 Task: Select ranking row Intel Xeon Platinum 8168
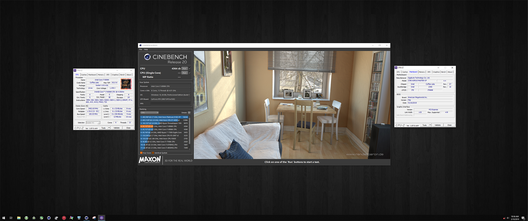(164, 117)
